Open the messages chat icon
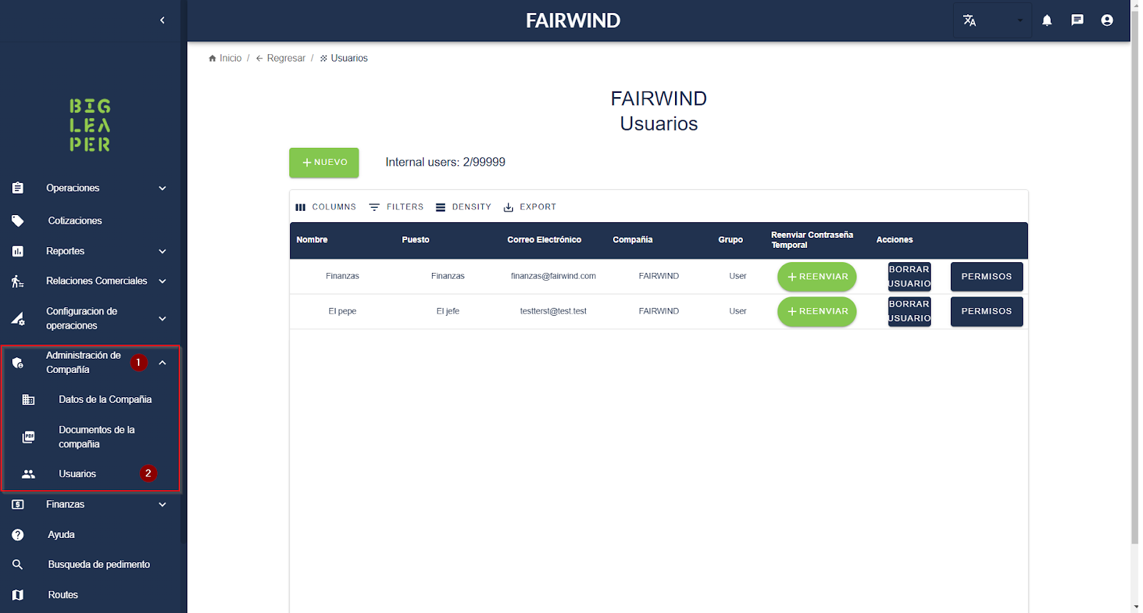 [1077, 20]
